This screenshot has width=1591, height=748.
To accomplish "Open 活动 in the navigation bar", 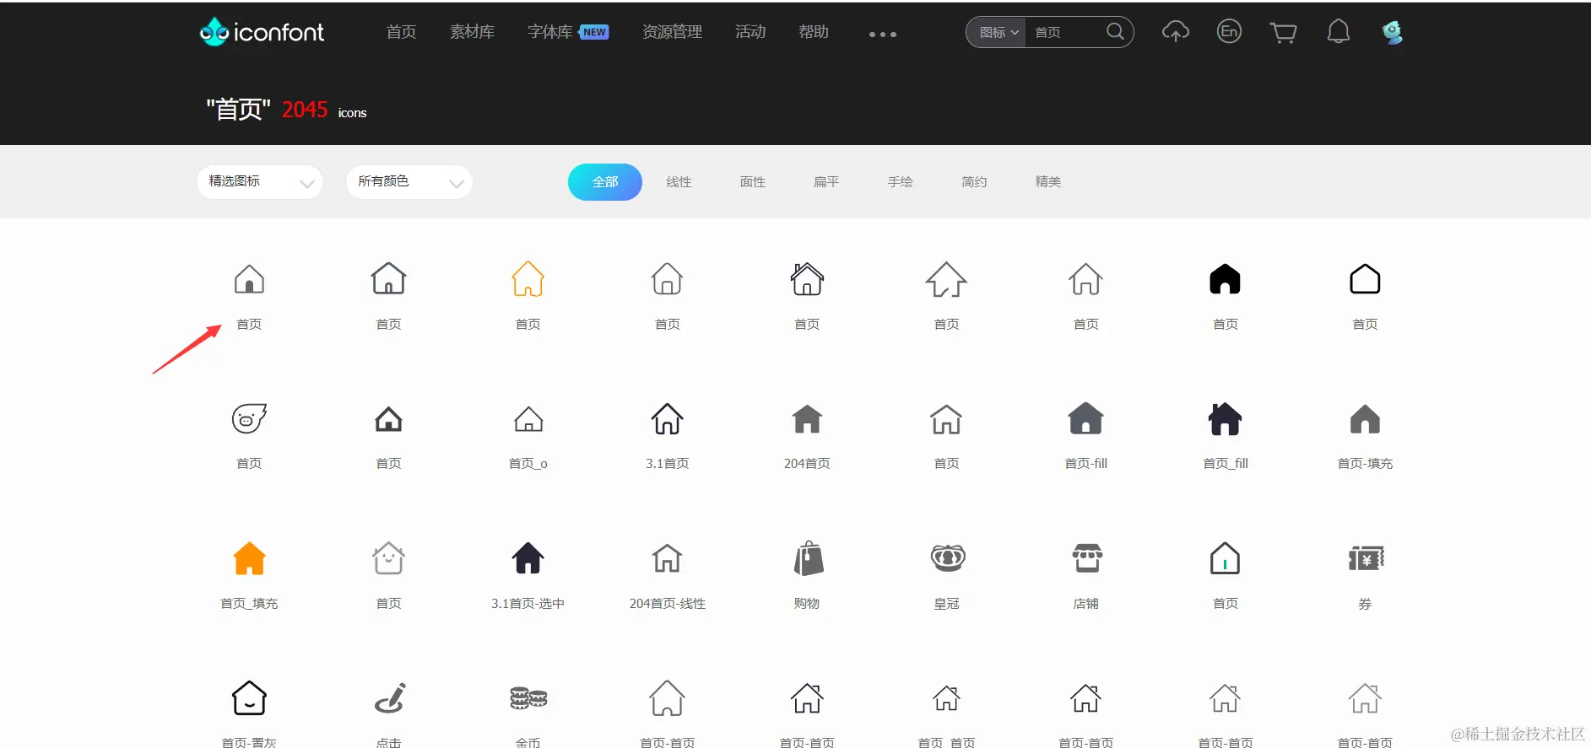I will pyautogui.click(x=750, y=32).
